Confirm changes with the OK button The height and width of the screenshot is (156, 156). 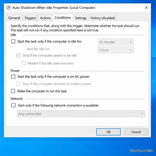point(108,132)
